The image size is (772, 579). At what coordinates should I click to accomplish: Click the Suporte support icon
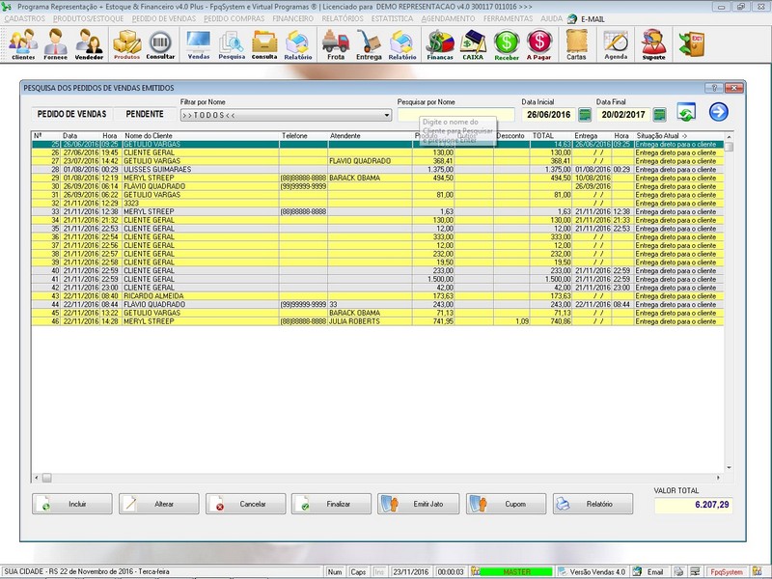(653, 43)
